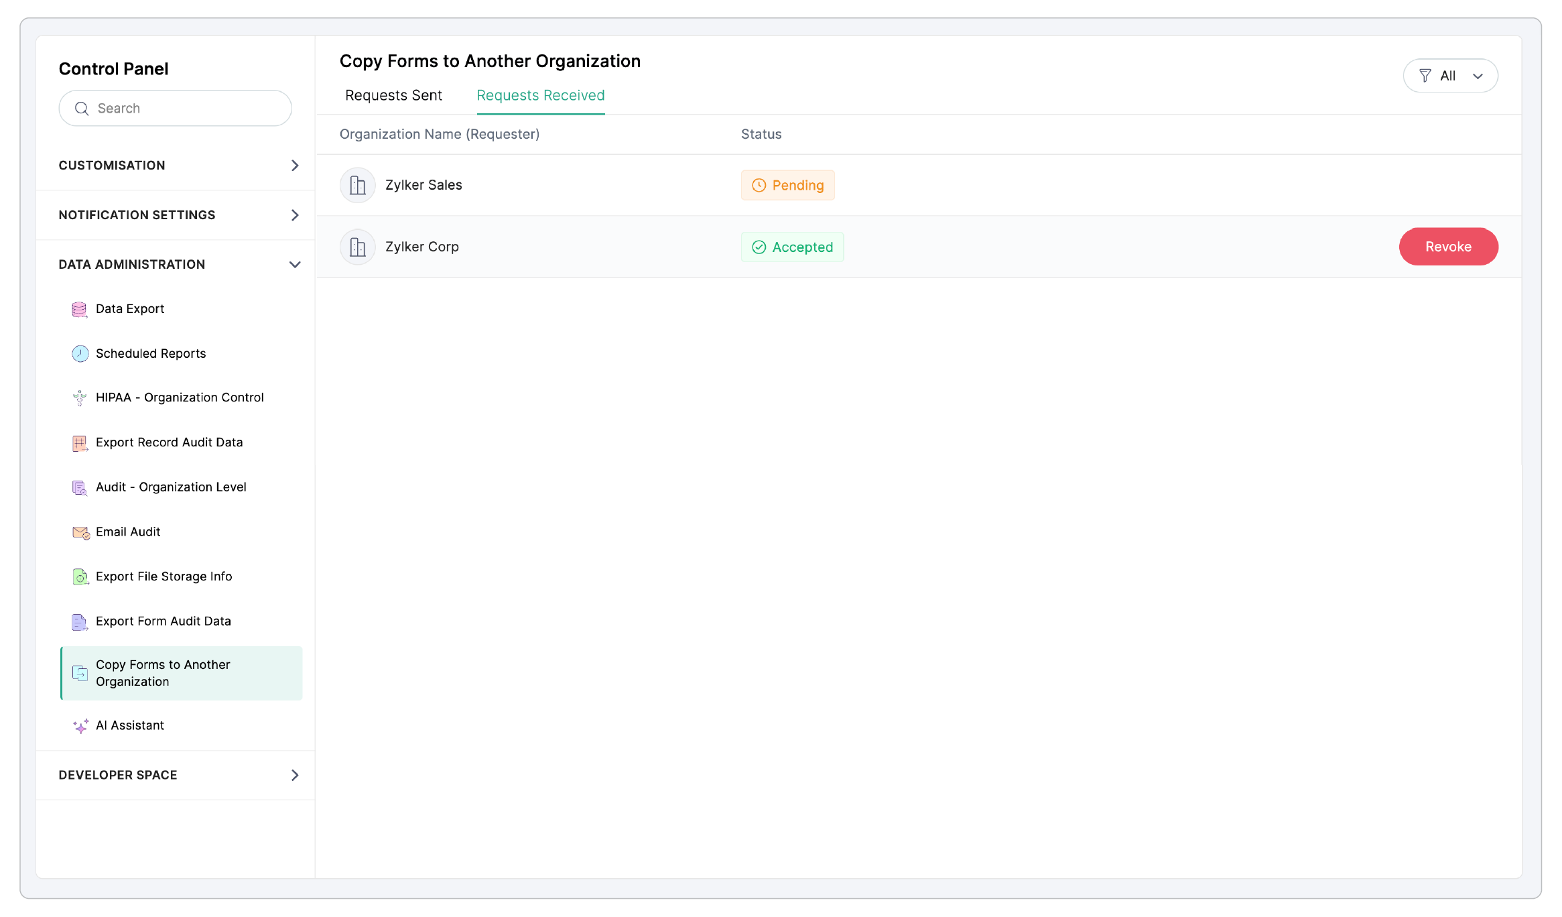
Task: Click the AI Assistant sparkle icon
Action: pos(80,726)
